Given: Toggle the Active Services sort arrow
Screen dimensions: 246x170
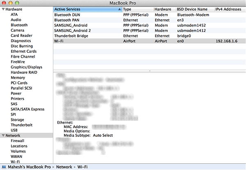Looking at the screenshot, I should click(119, 9).
